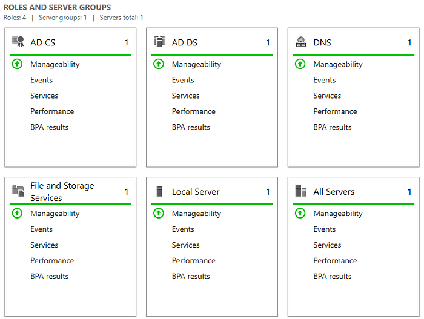
Task: Click green Manageability icon in All Servers
Action: click(300, 213)
